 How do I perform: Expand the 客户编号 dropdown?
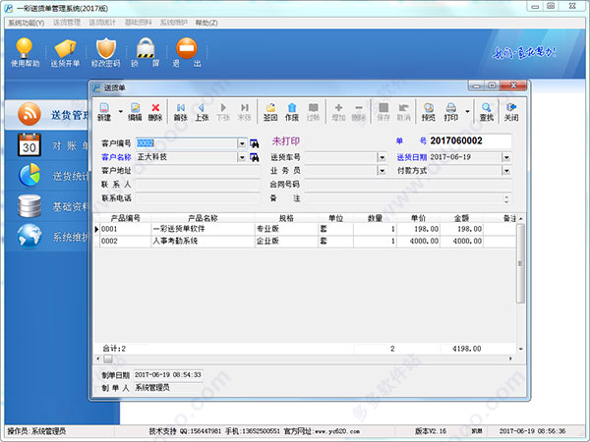pos(242,143)
